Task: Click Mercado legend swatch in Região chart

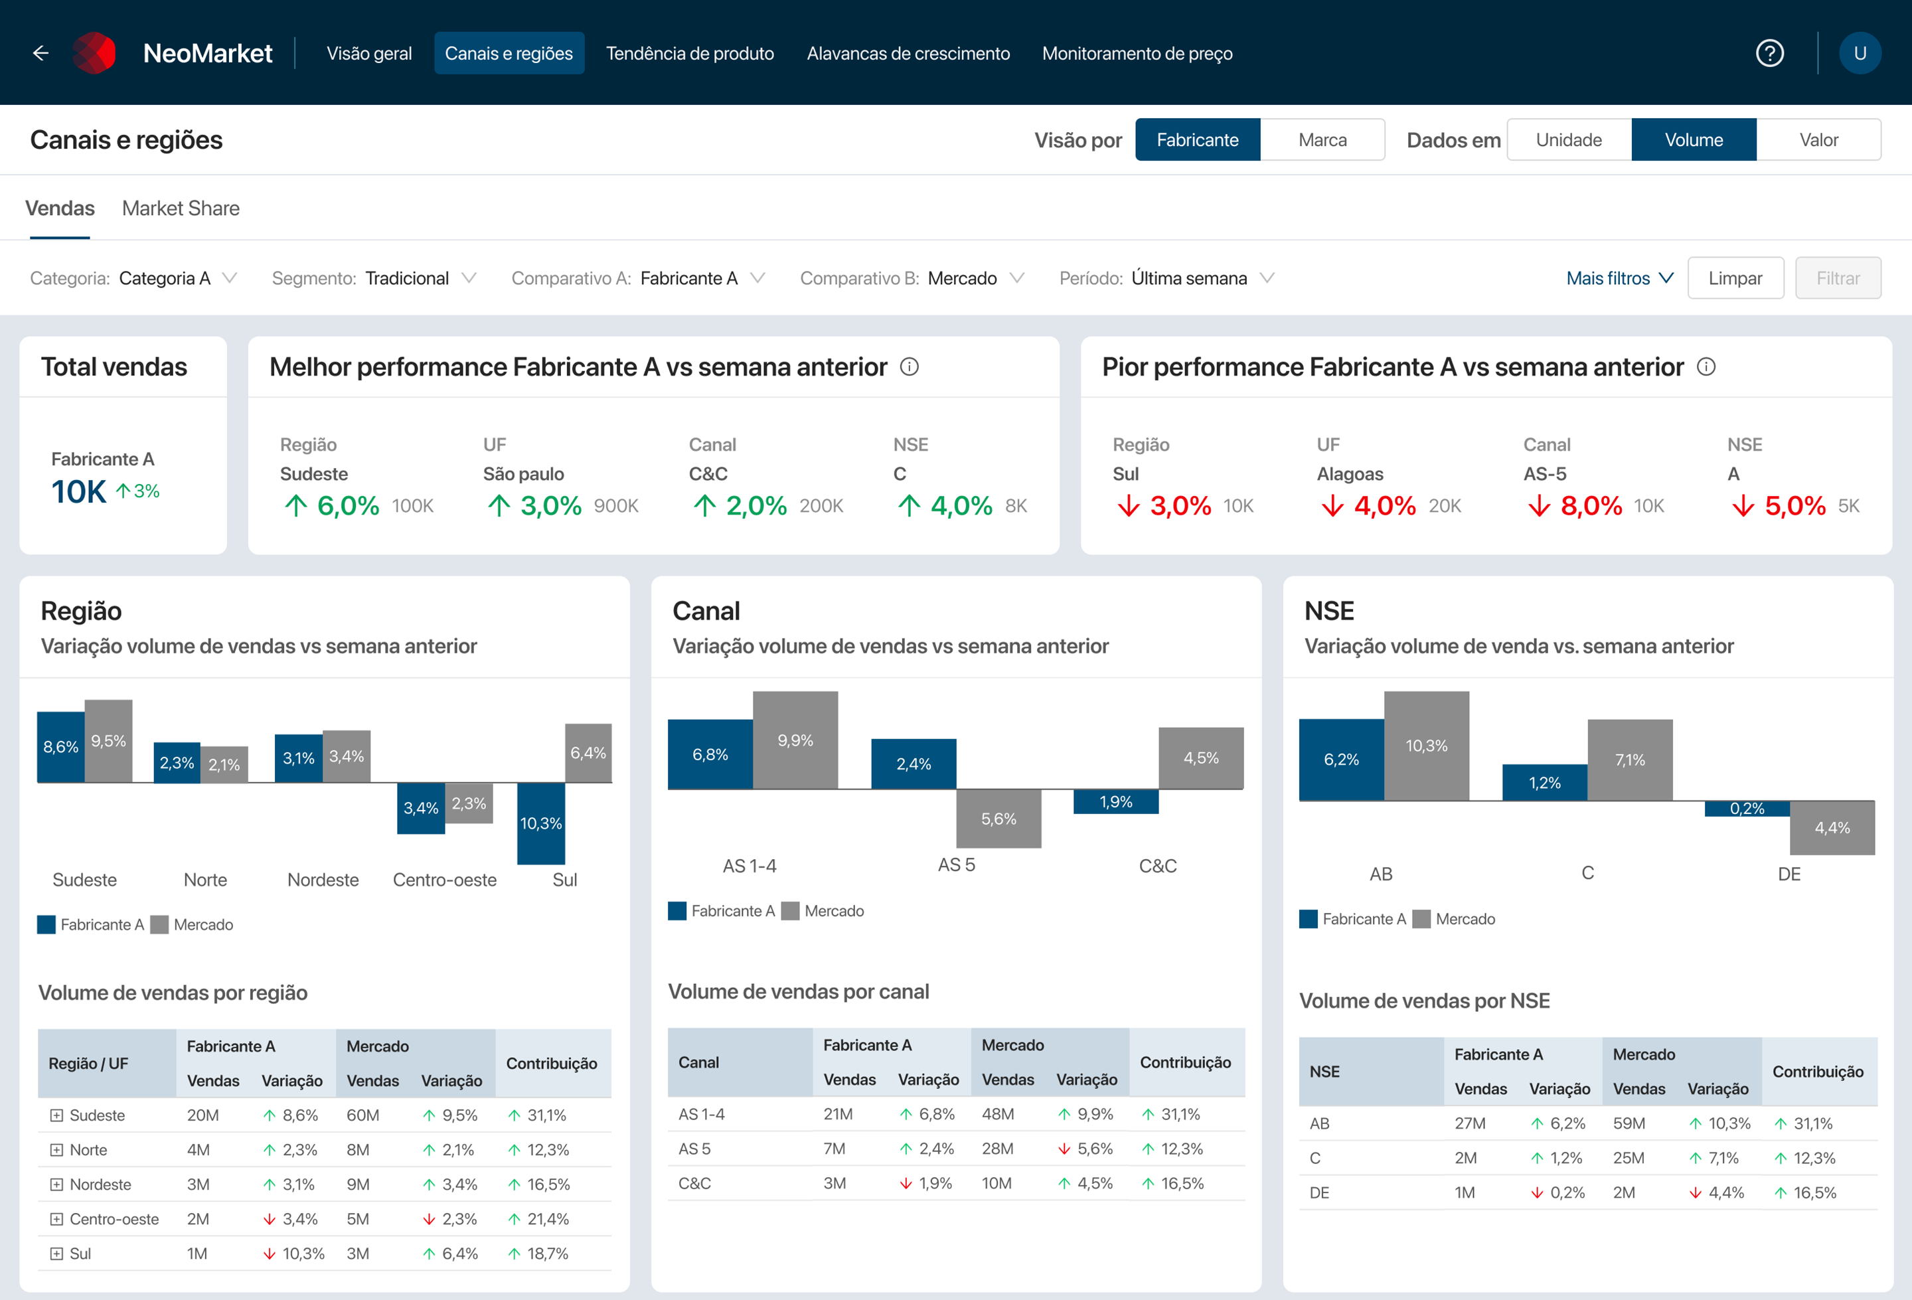Action: pos(159,924)
